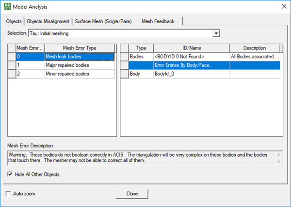Click the Close button
The image size is (291, 207).
coord(132,193)
